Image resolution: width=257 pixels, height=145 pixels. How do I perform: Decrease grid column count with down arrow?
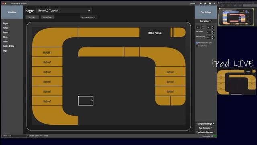pos(202,28)
